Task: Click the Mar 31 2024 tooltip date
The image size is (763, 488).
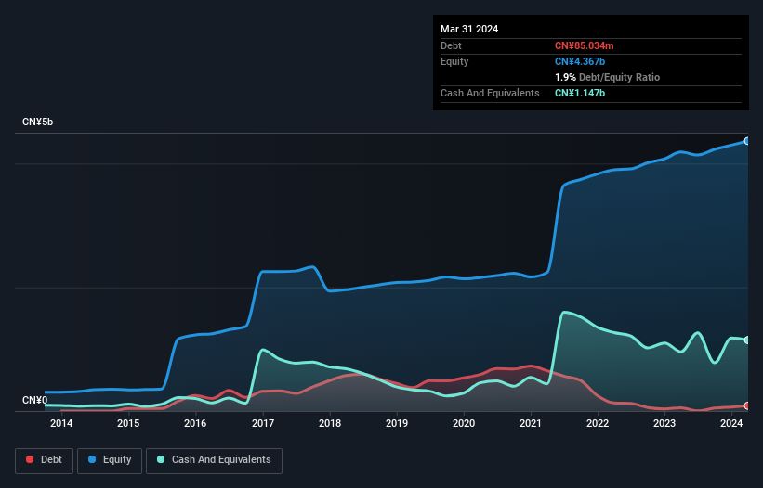Action: click(x=469, y=29)
